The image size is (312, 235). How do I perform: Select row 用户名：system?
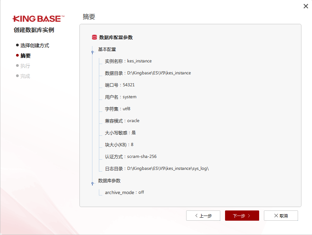121,97
